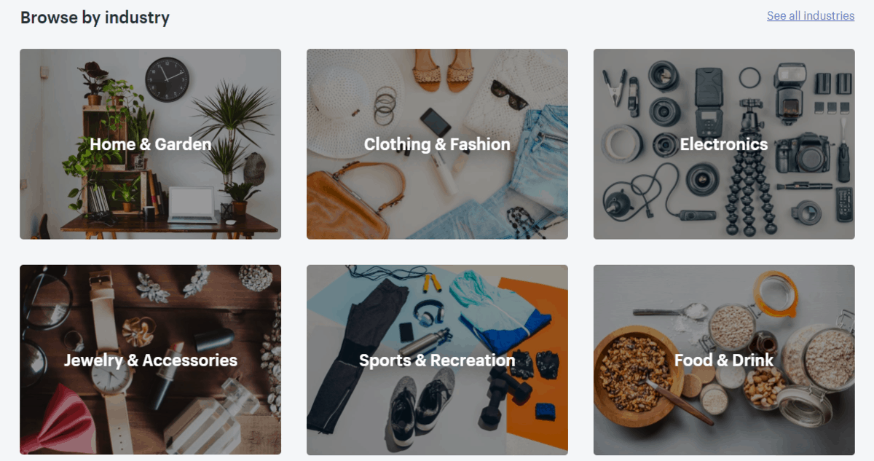Click the sunglasses in Clothing & Fashion tile
The height and width of the screenshot is (461, 874).
tap(509, 93)
